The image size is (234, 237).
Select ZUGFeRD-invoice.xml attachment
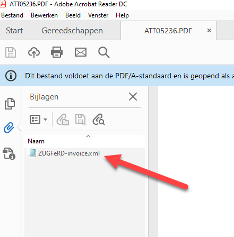click(69, 153)
